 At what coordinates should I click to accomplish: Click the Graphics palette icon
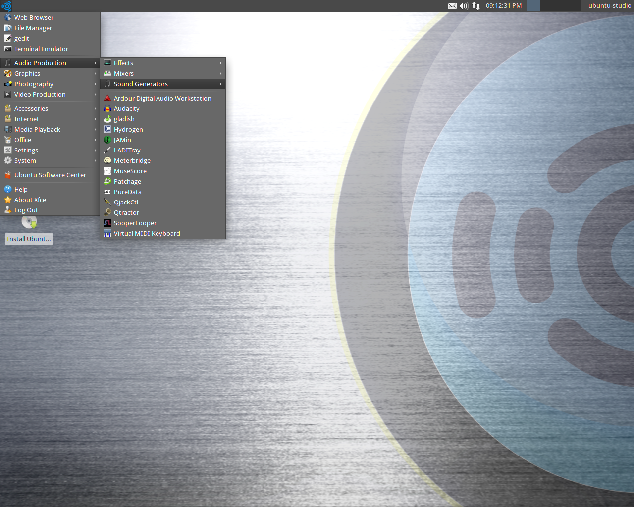[8, 73]
